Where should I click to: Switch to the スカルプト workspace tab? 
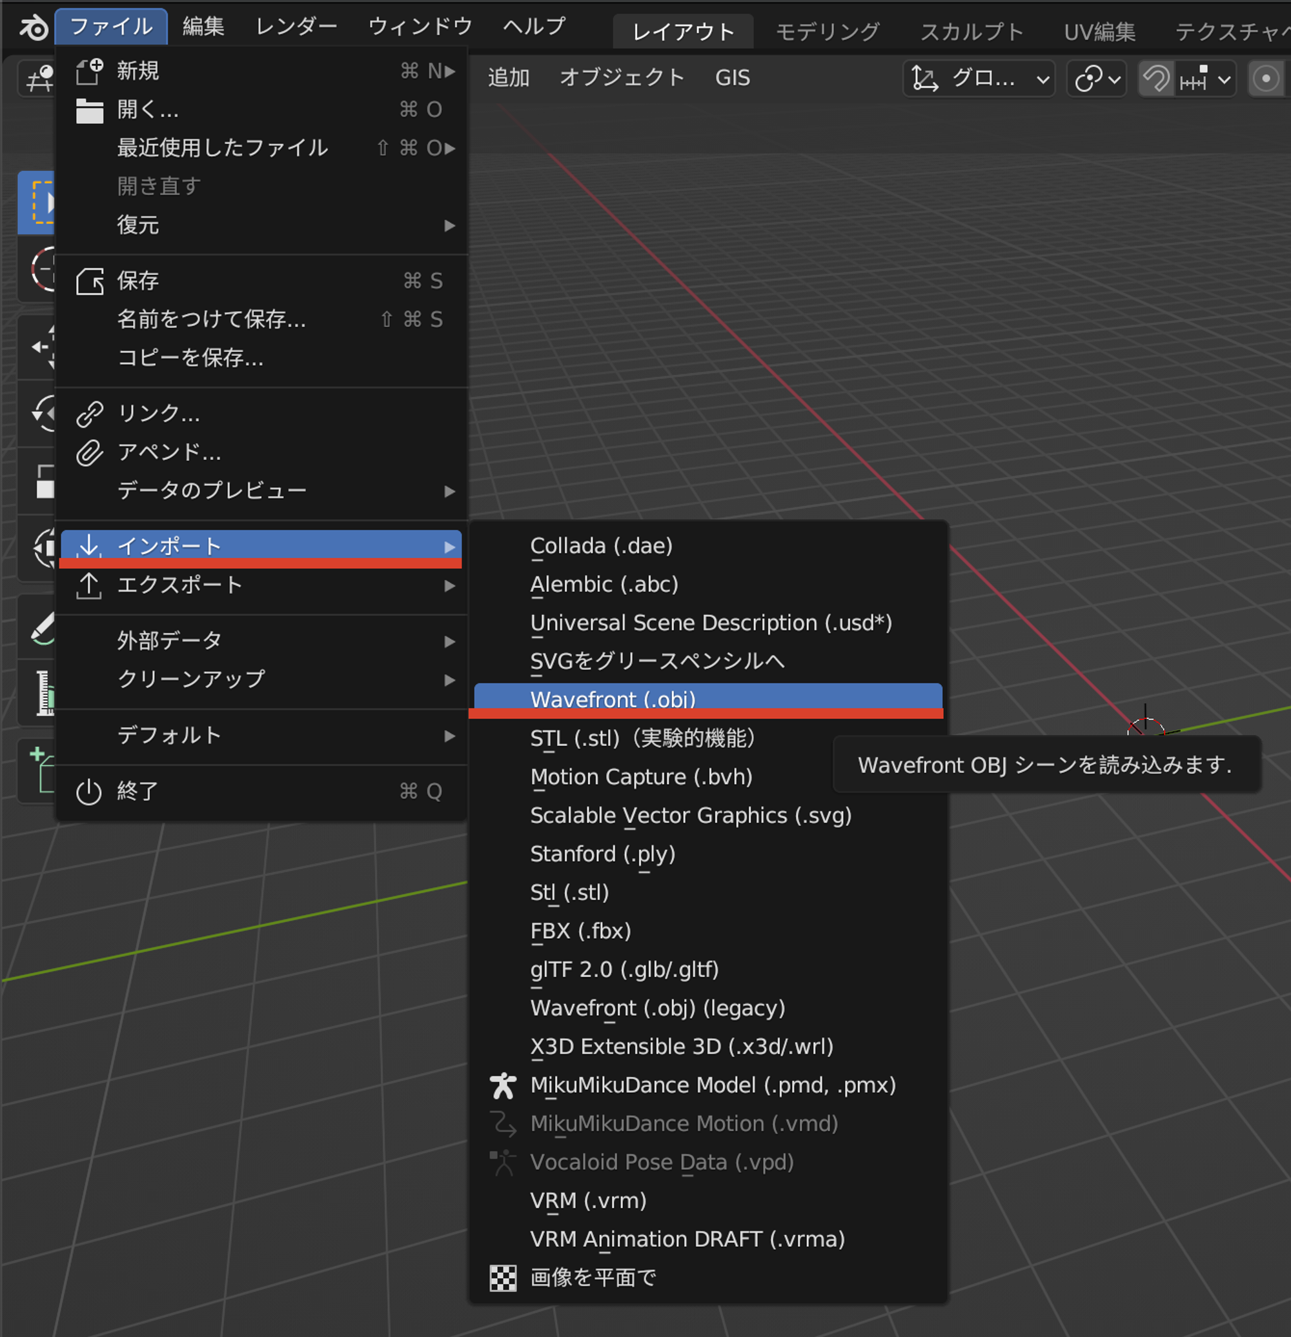971,32
